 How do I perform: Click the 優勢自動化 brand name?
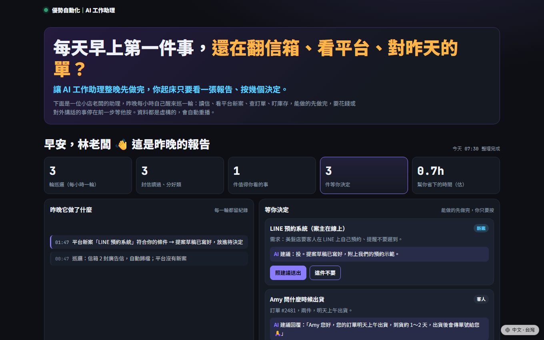pos(66,10)
